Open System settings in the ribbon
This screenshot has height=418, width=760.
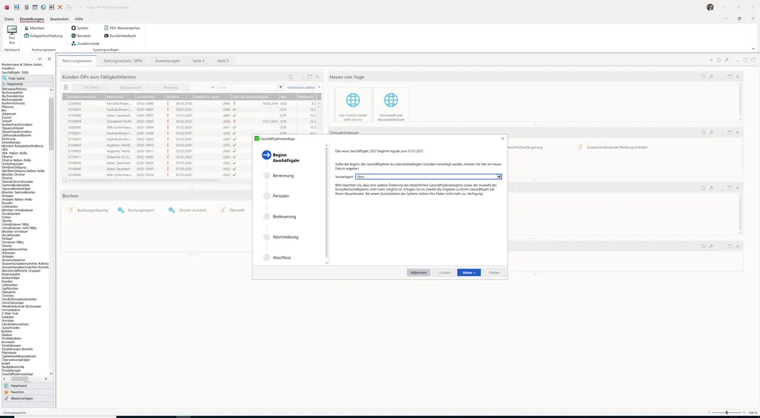(x=80, y=28)
